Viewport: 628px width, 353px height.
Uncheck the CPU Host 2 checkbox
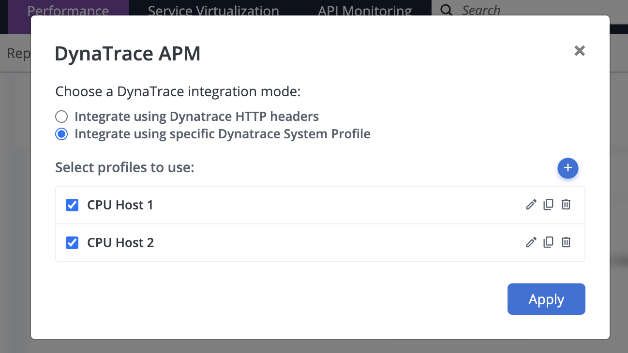point(72,243)
